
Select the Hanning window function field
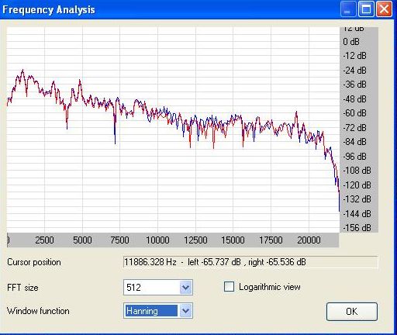tap(152, 311)
